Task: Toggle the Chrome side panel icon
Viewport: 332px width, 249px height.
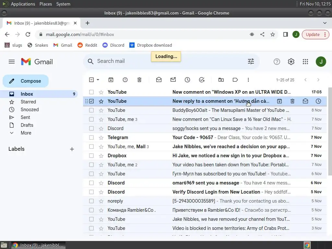Action: [285, 34]
